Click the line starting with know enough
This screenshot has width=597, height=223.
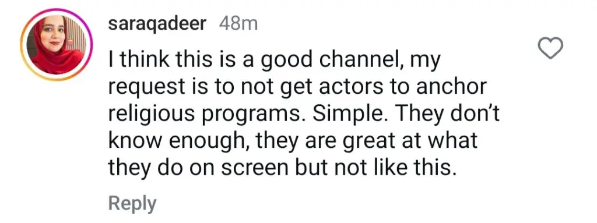(x=293, y=140)
